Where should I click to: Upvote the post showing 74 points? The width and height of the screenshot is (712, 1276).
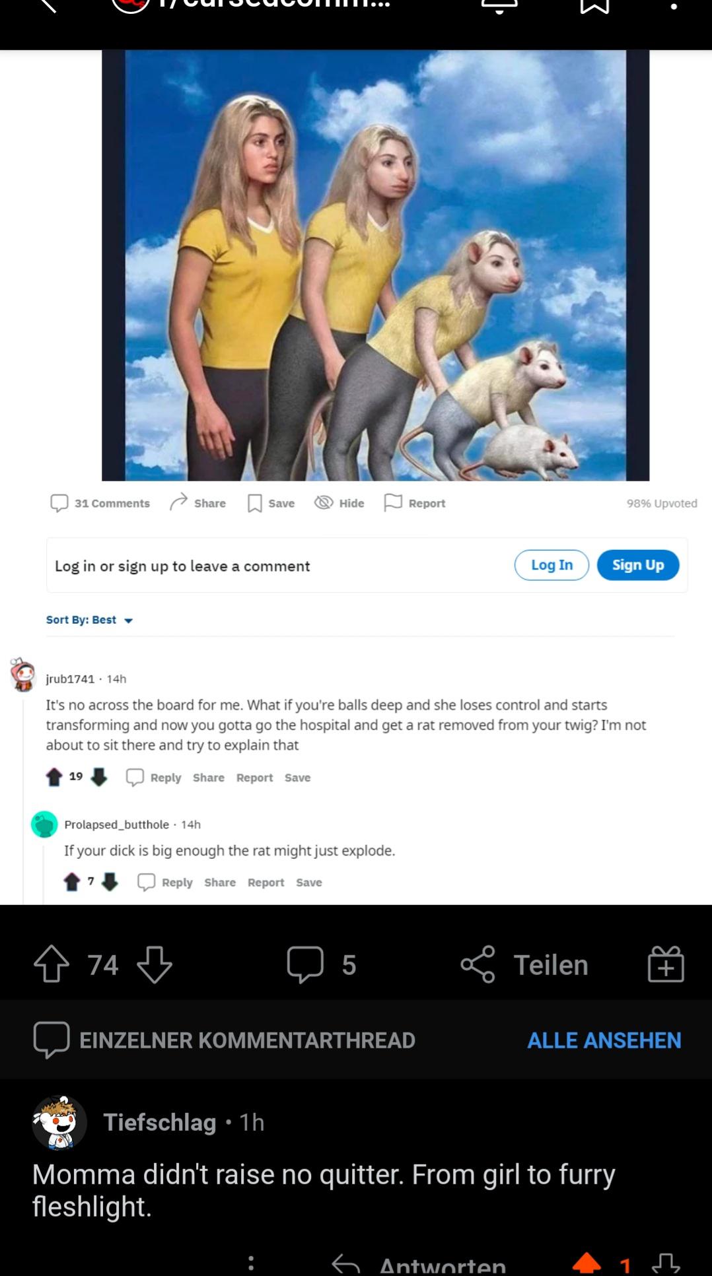point(52,964)
